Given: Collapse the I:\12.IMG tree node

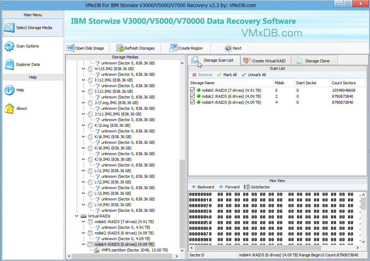Looking at the screenshot, I should tap(83, 80).
